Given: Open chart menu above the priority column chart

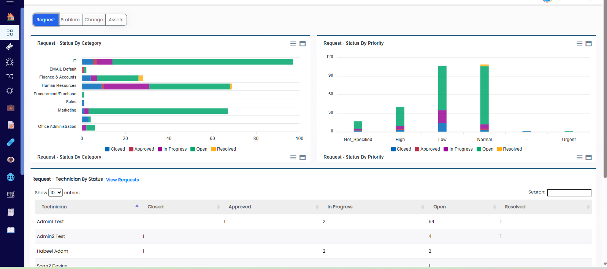Looking at the screenshot, I should 579,44.
